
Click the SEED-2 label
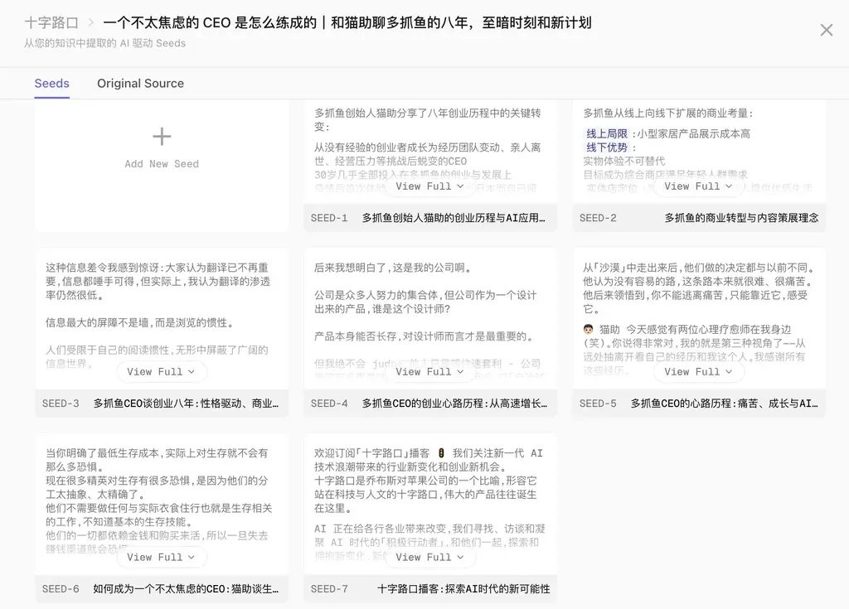coord(598,218)
